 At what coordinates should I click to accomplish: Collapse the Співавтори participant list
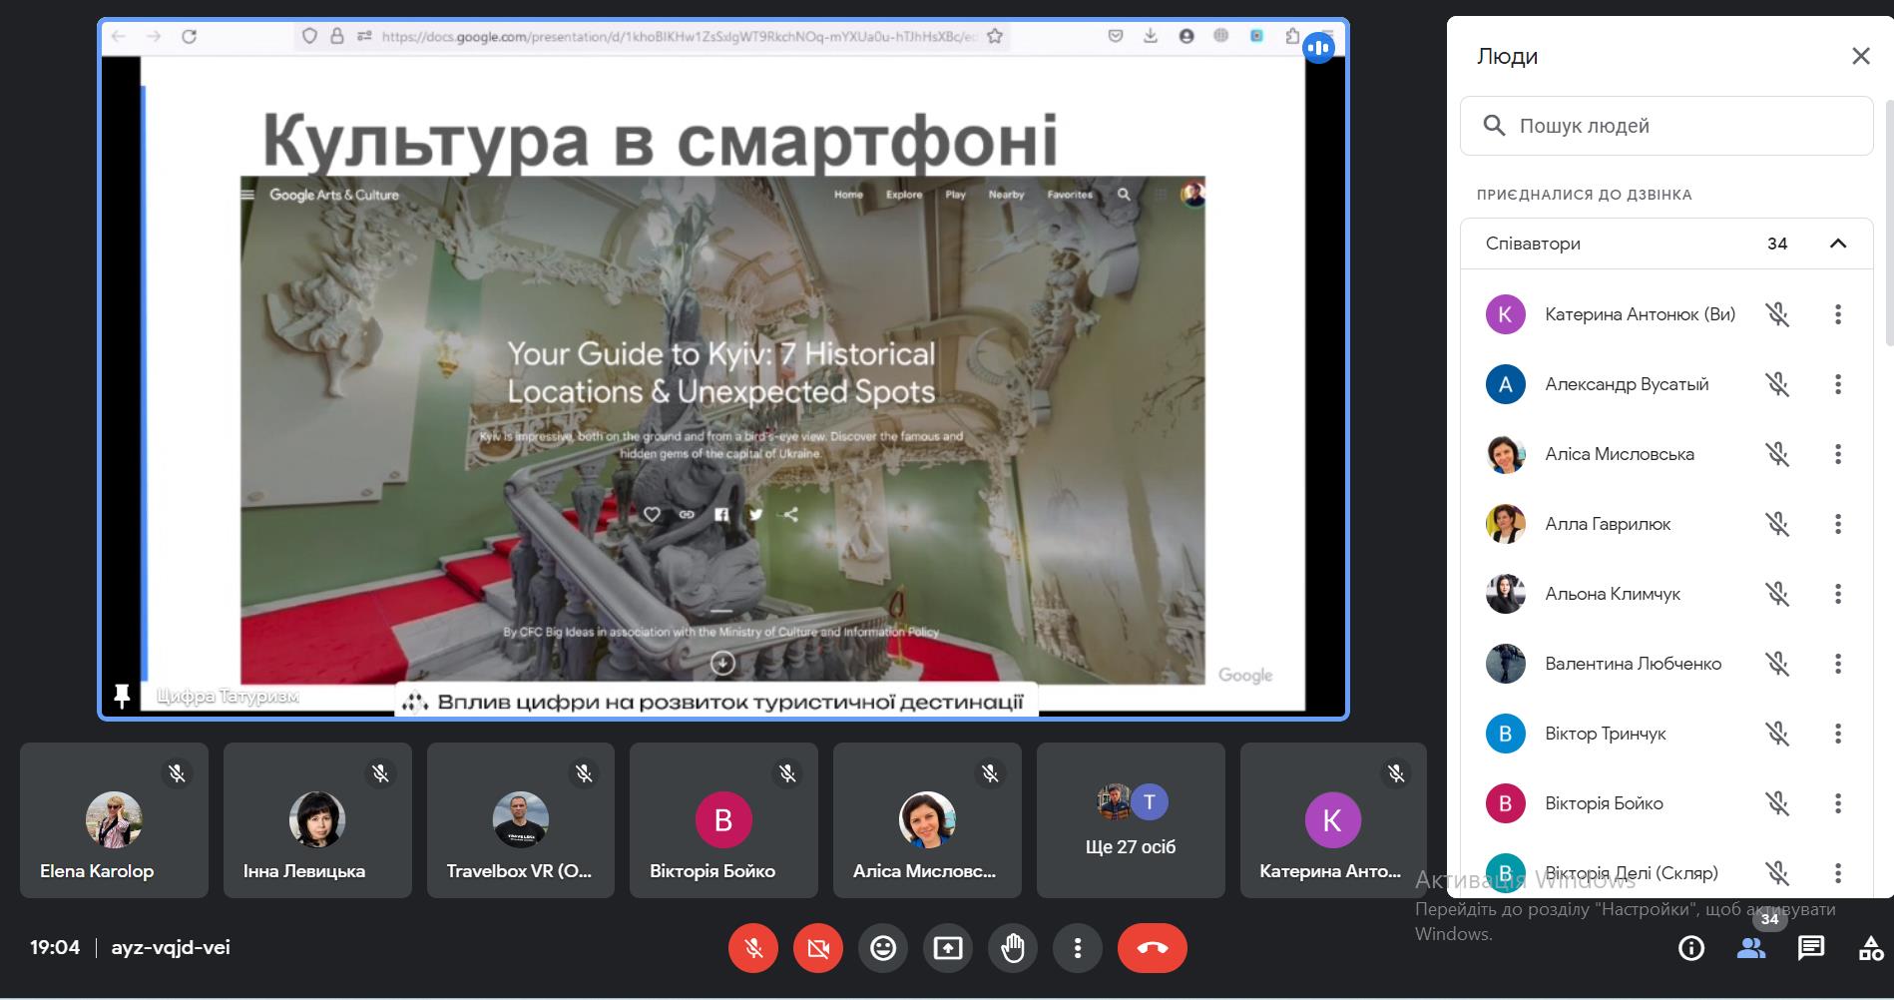click(1837, 244)
